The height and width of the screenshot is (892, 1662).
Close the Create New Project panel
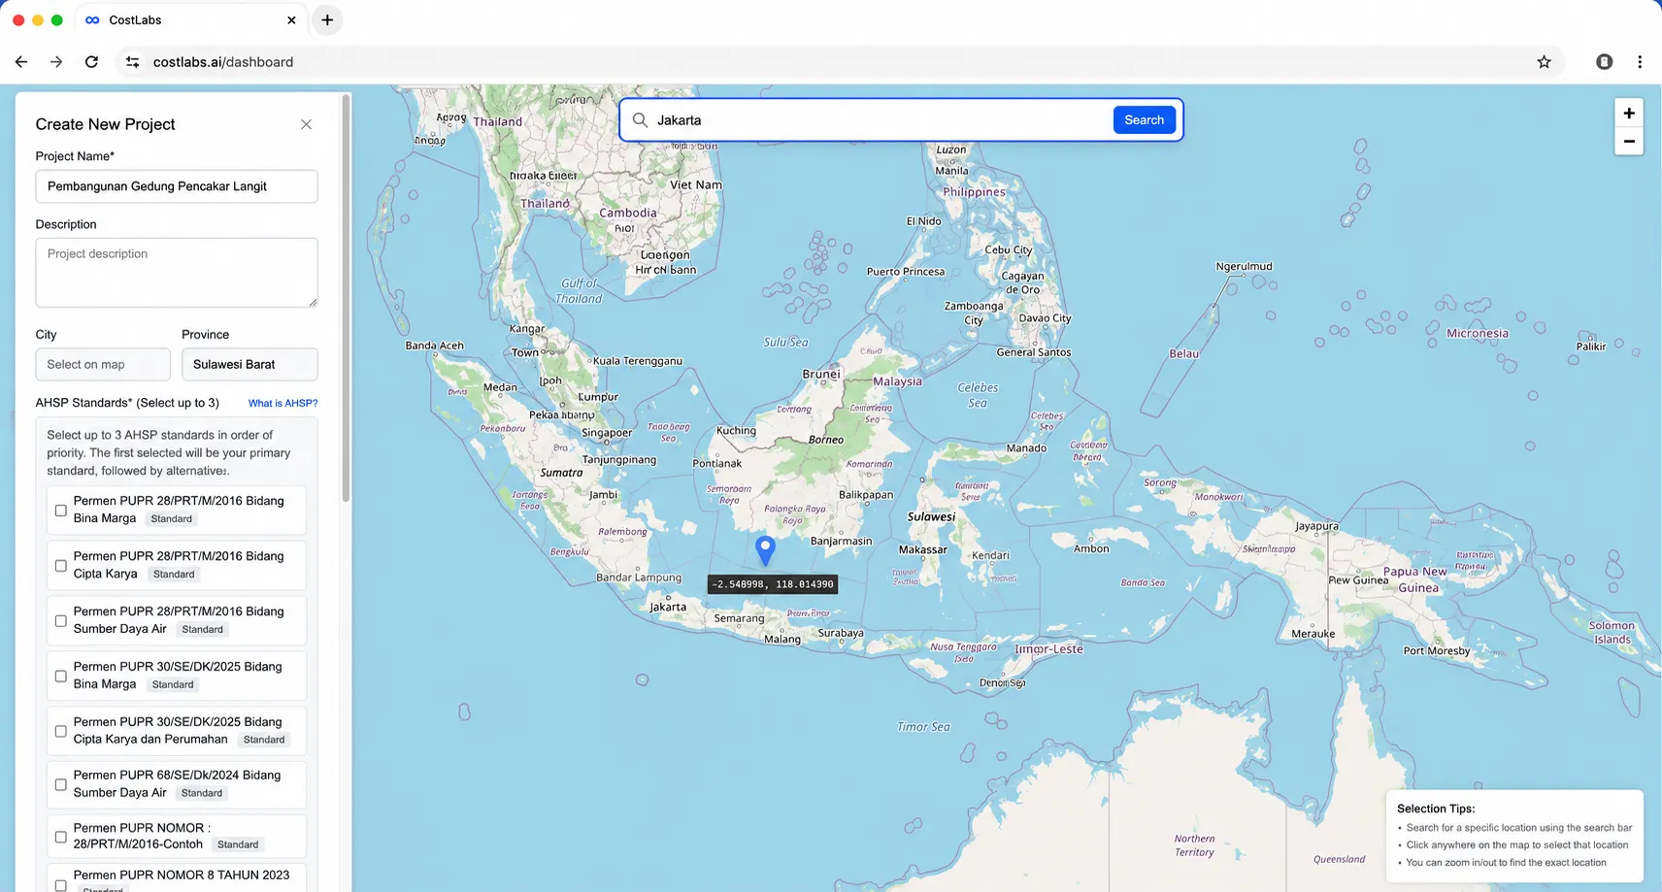[306, 124]
